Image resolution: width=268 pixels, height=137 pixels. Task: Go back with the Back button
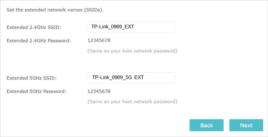206,125
